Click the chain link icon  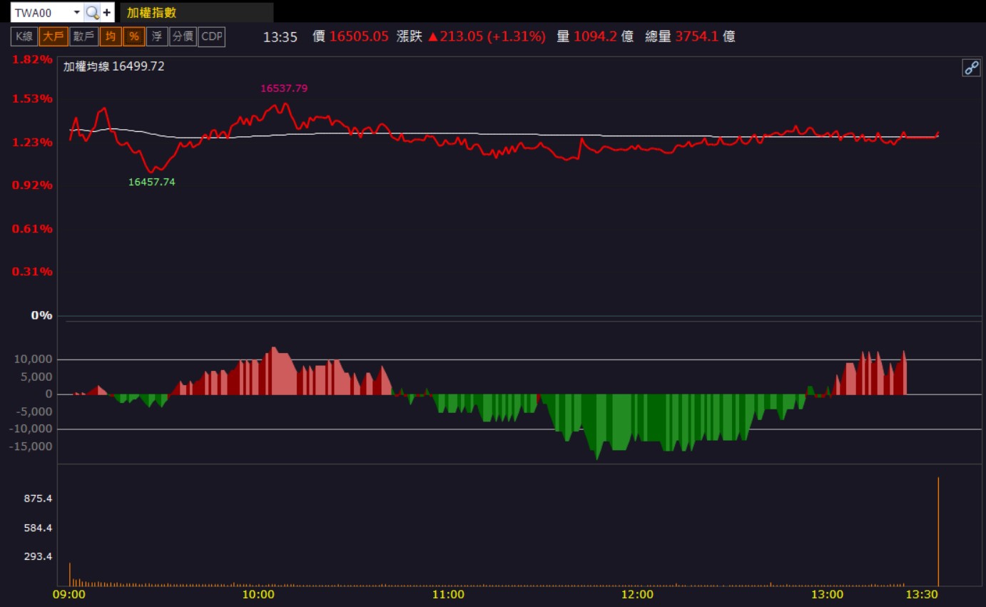(971, 68)
